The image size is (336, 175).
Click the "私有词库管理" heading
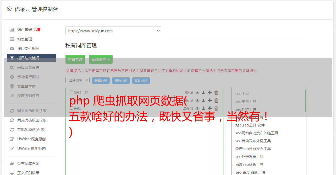pos(81,45)
